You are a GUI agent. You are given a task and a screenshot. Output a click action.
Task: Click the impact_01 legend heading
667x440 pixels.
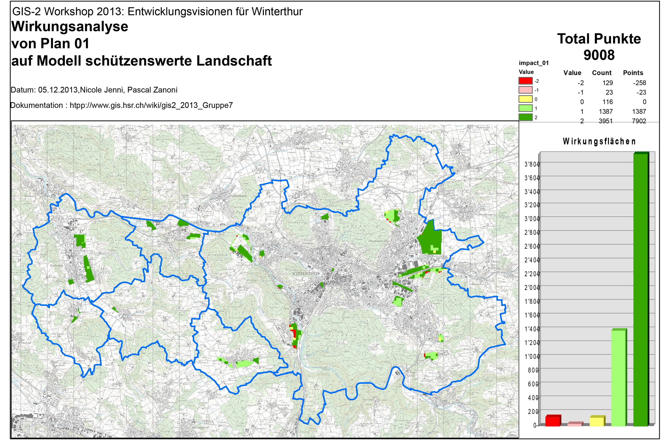534,63
